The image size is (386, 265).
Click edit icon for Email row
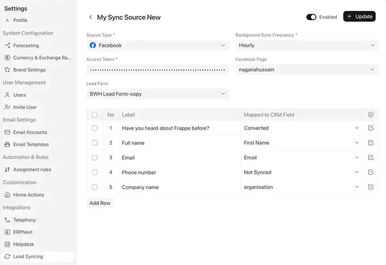coord(371,157)
